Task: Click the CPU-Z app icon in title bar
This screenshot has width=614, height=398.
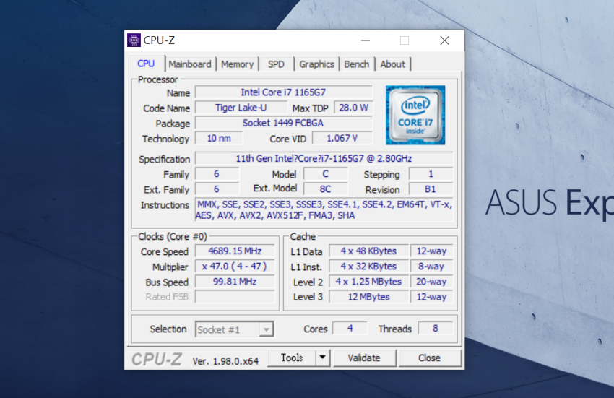Action: [x=134, y=40]
